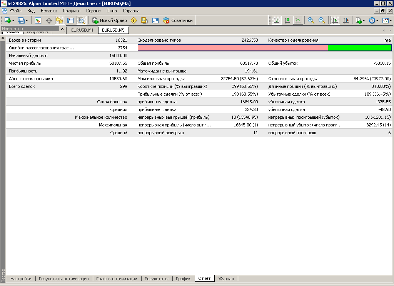Select the candlestick chart icon
Viewport: 394px width, 286px height.
pyautogui.click(x=287, y=20)
